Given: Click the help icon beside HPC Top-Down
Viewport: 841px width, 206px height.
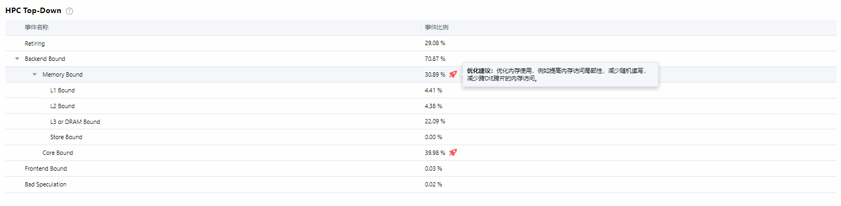Looking at the screenshot, I should coord(69,11).
